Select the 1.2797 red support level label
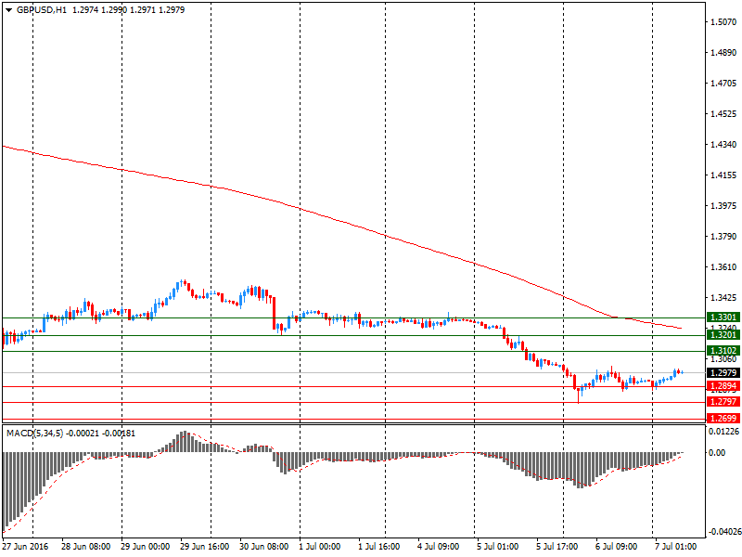The height and width of the screenshot is (557, 742). 723,402
